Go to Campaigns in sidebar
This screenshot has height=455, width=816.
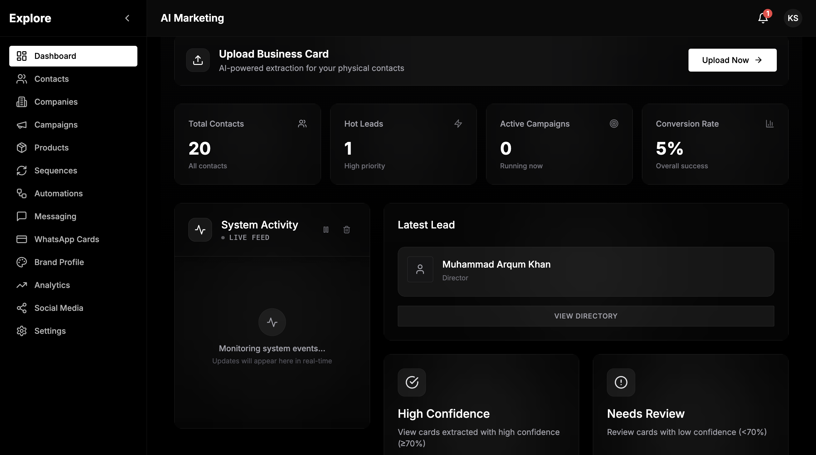56,125
